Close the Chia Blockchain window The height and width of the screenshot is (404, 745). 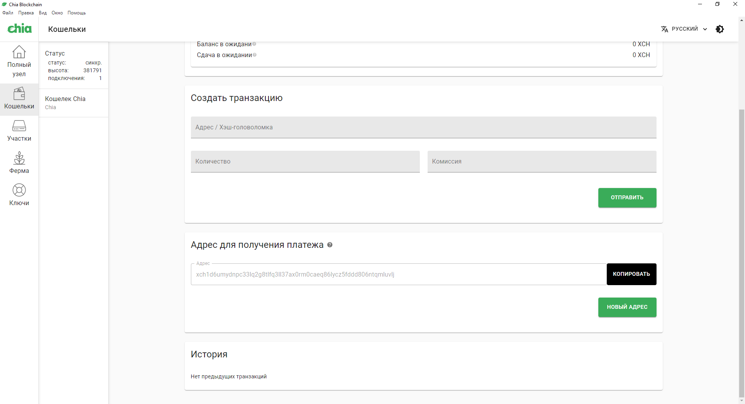[735, 4]
